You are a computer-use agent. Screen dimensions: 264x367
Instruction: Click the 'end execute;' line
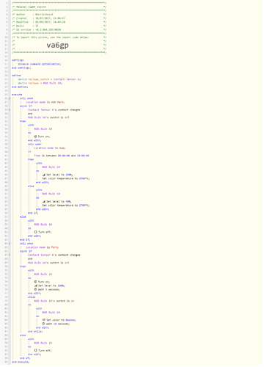pos(21,362)
